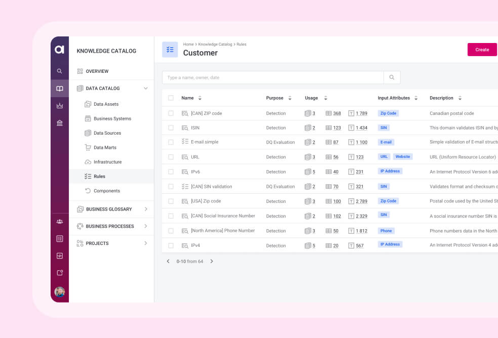Click the magnifier button beside search field
This screenshot has height=338, width=498.
[x=392, y=77]
